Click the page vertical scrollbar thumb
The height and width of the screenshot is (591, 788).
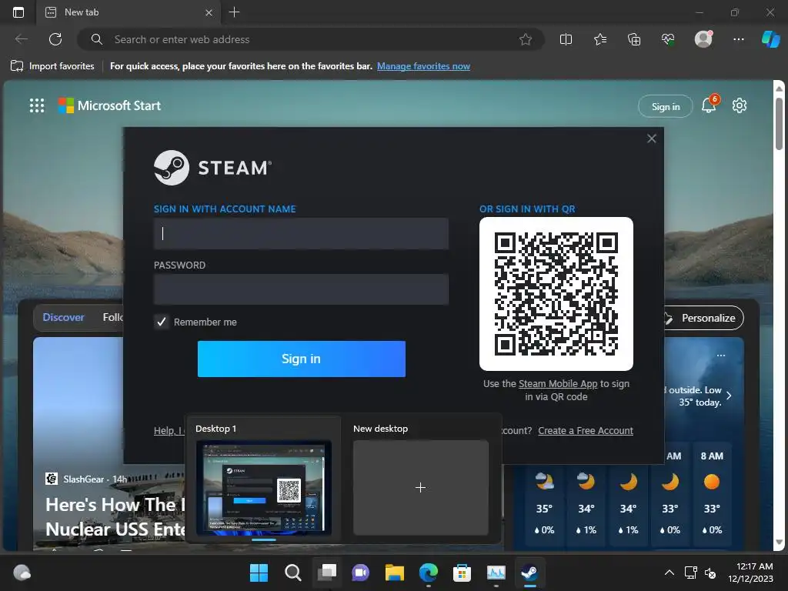tap(779, 123)
